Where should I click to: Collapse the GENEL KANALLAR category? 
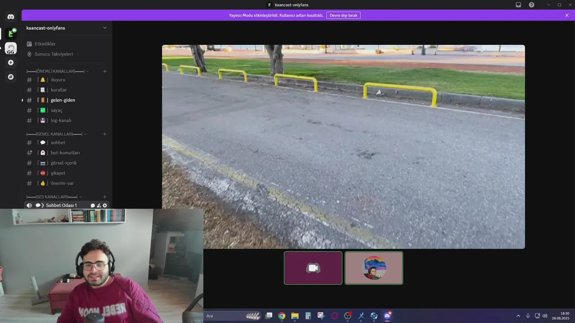pyautogui.click(x=56, y=134)
